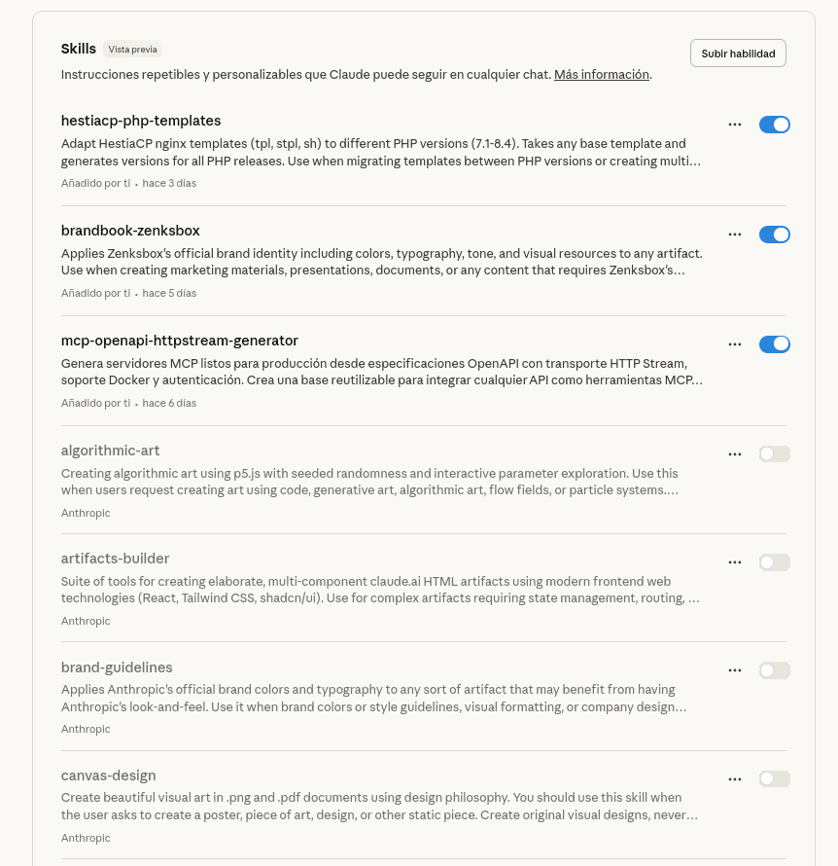Disable the mcp-openapi-httpstream-generator toggle
838x866 pixels.
(774, 344)
